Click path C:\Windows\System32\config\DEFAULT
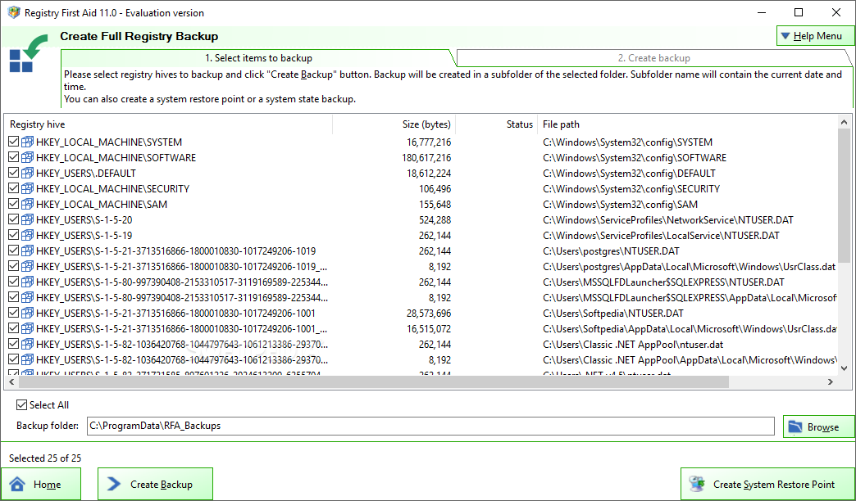 629,174
